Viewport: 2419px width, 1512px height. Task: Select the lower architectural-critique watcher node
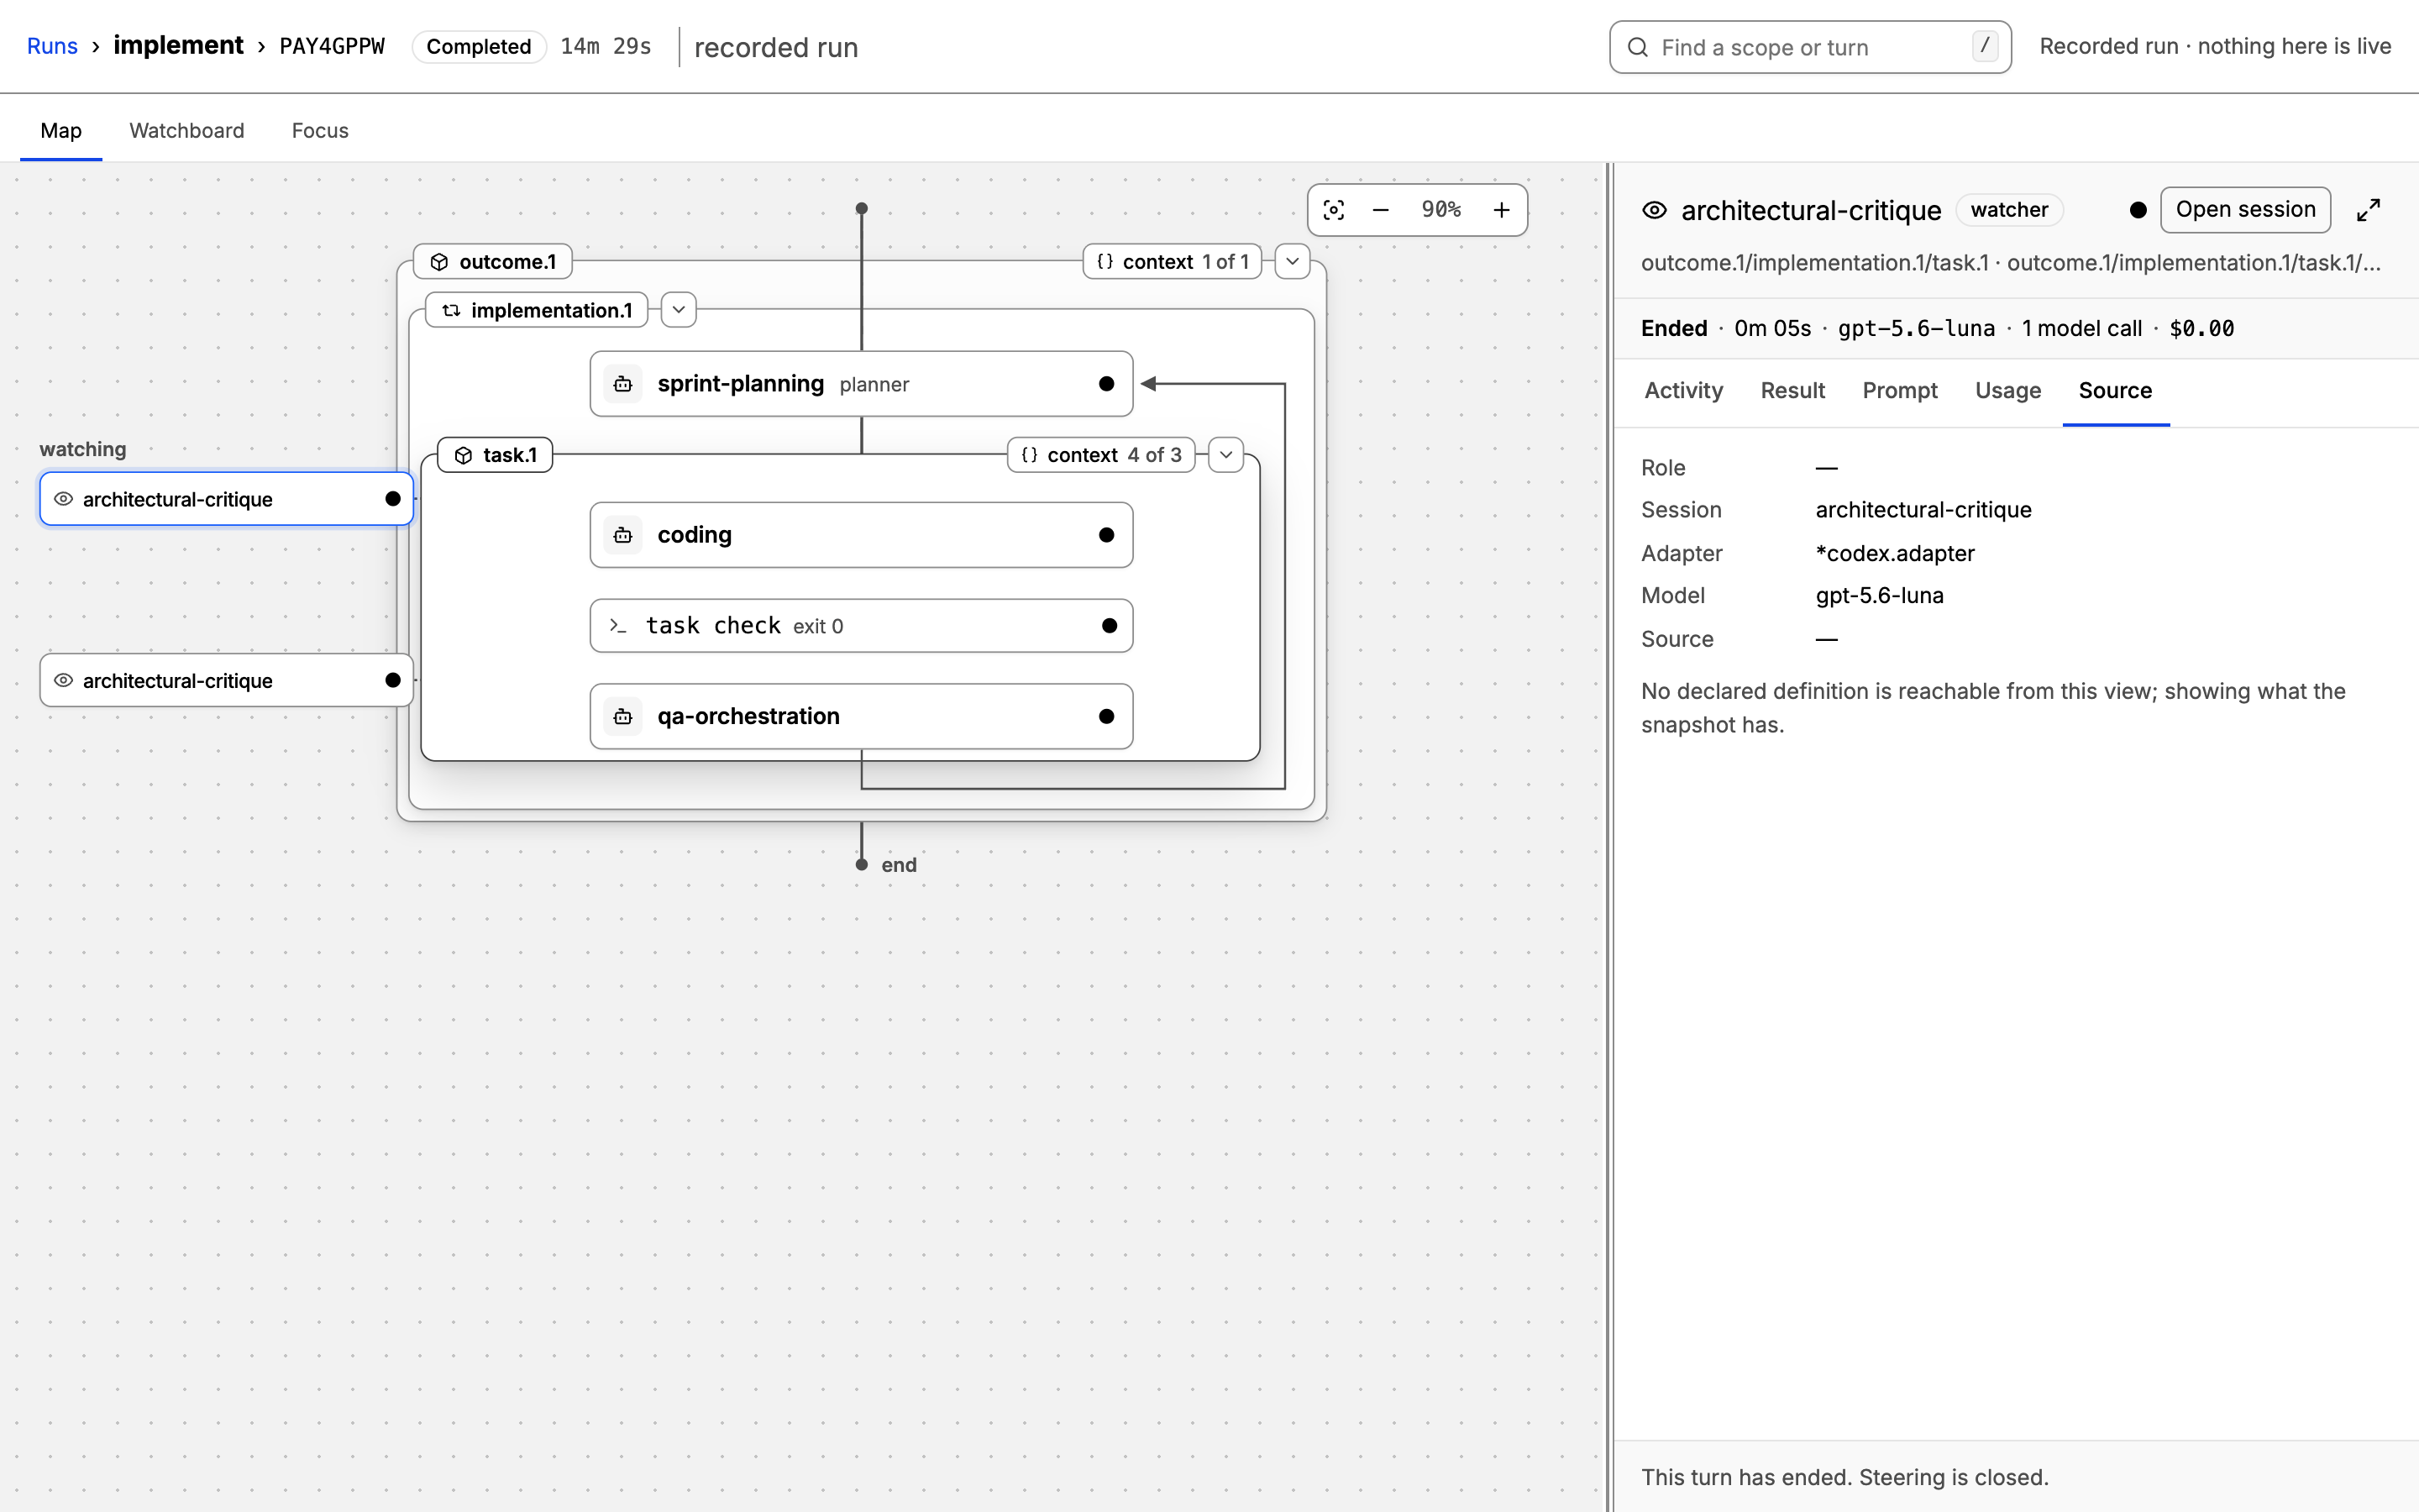[226, 680]
